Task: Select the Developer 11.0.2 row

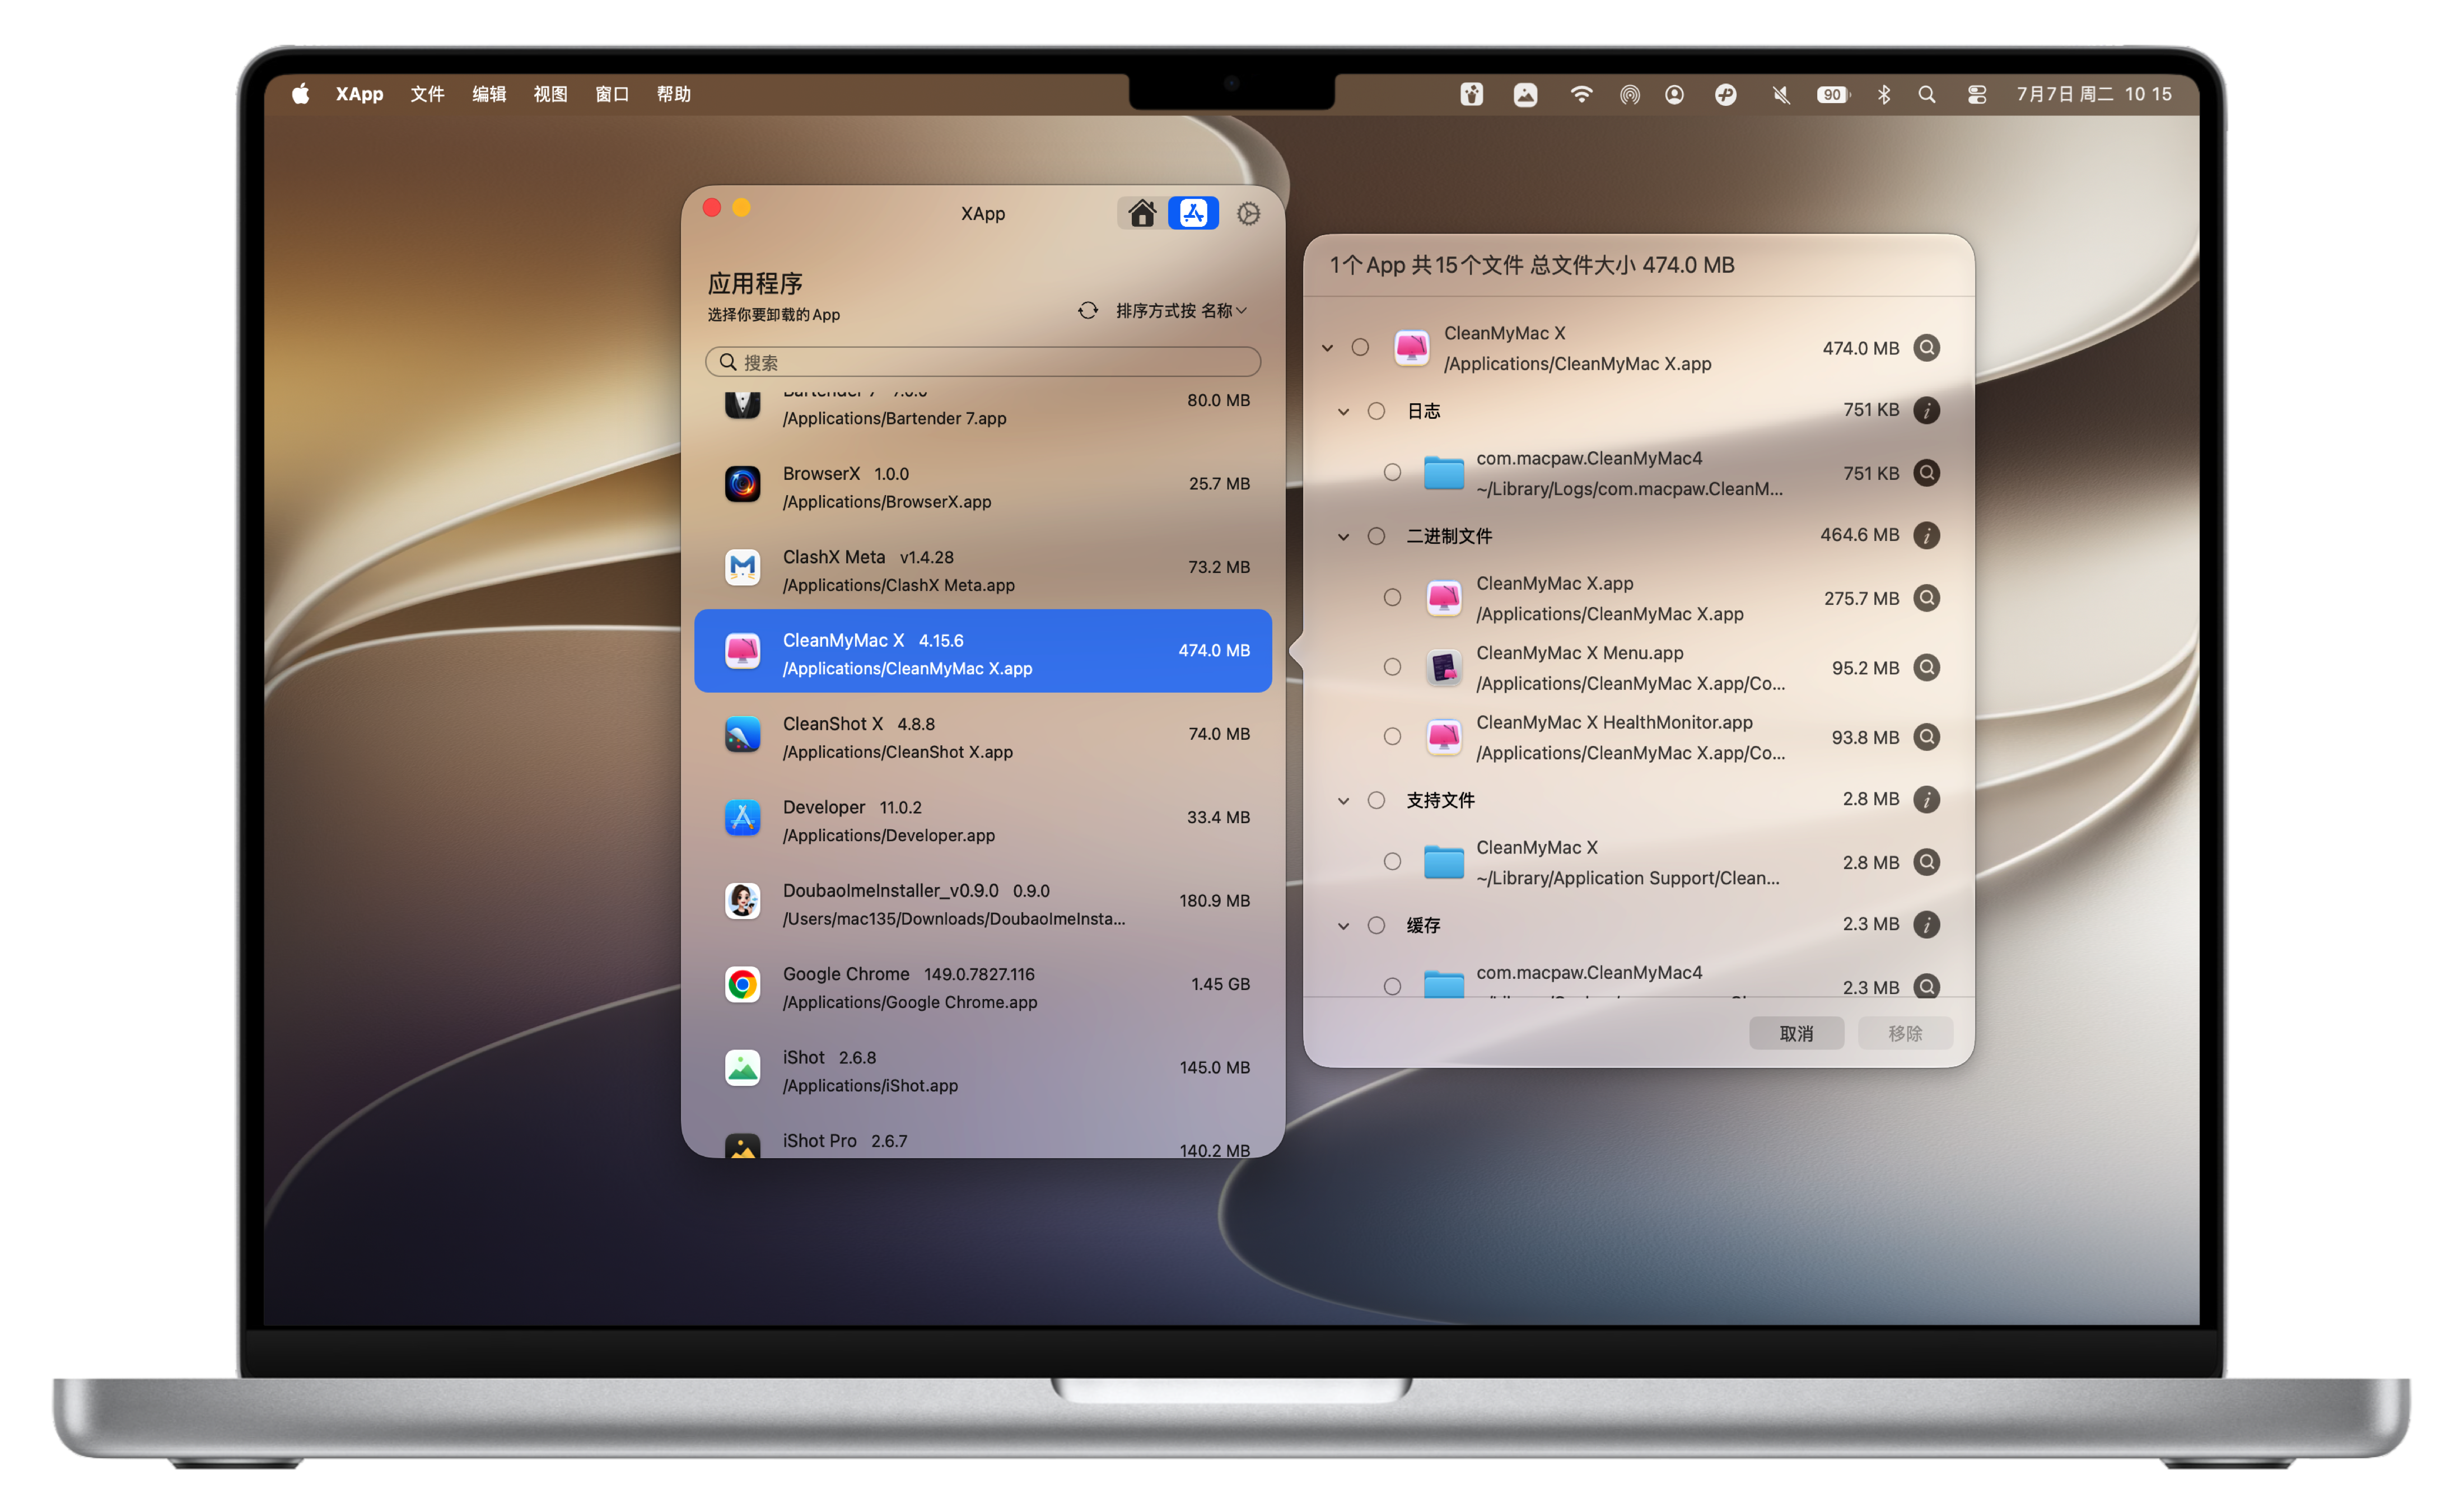Action: pos(983,818)
